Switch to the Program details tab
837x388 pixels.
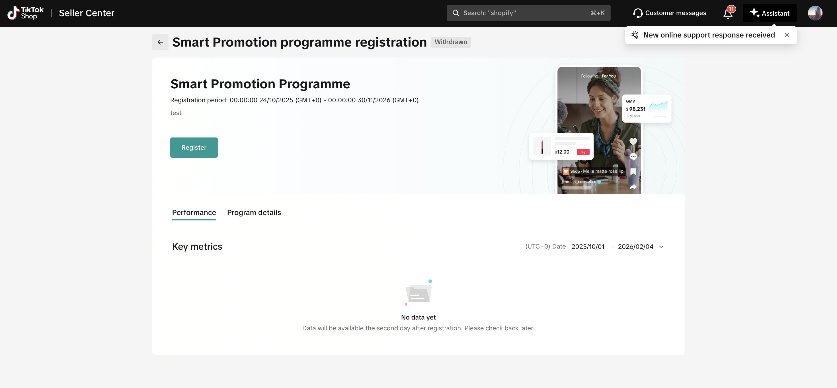(x=254, y=213)
